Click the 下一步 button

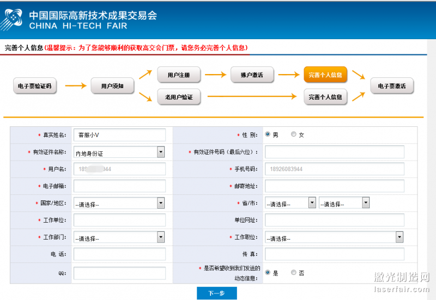point(216,293)
